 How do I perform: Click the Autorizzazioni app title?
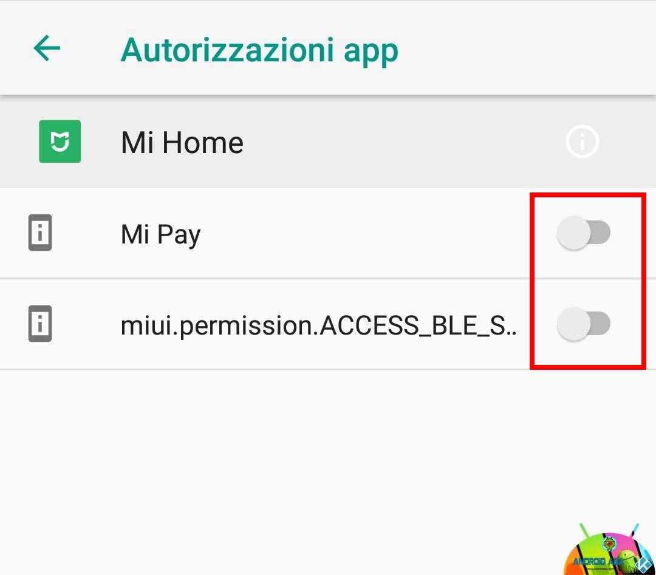(x=259, y=51)
